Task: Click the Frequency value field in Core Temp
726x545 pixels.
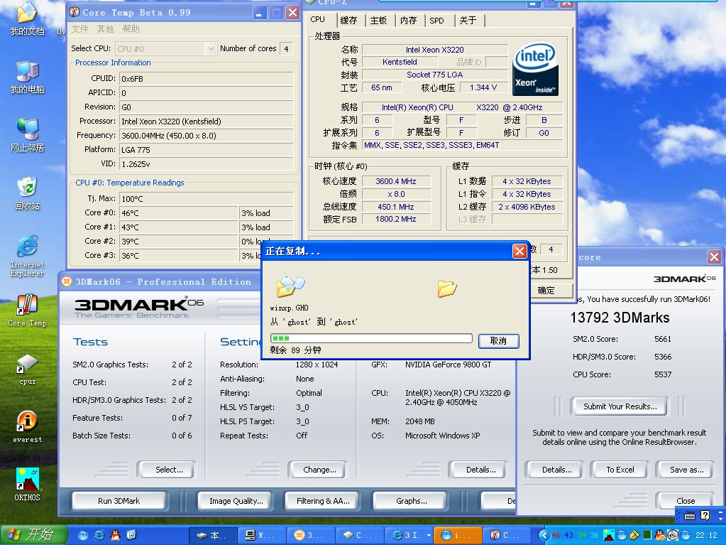Action: 206,135
